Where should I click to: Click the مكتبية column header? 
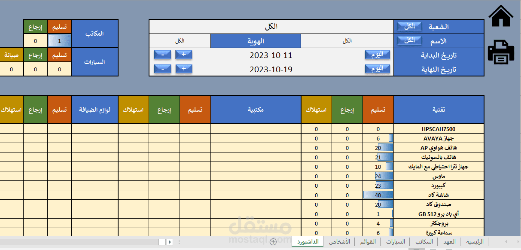click(256, 110)
